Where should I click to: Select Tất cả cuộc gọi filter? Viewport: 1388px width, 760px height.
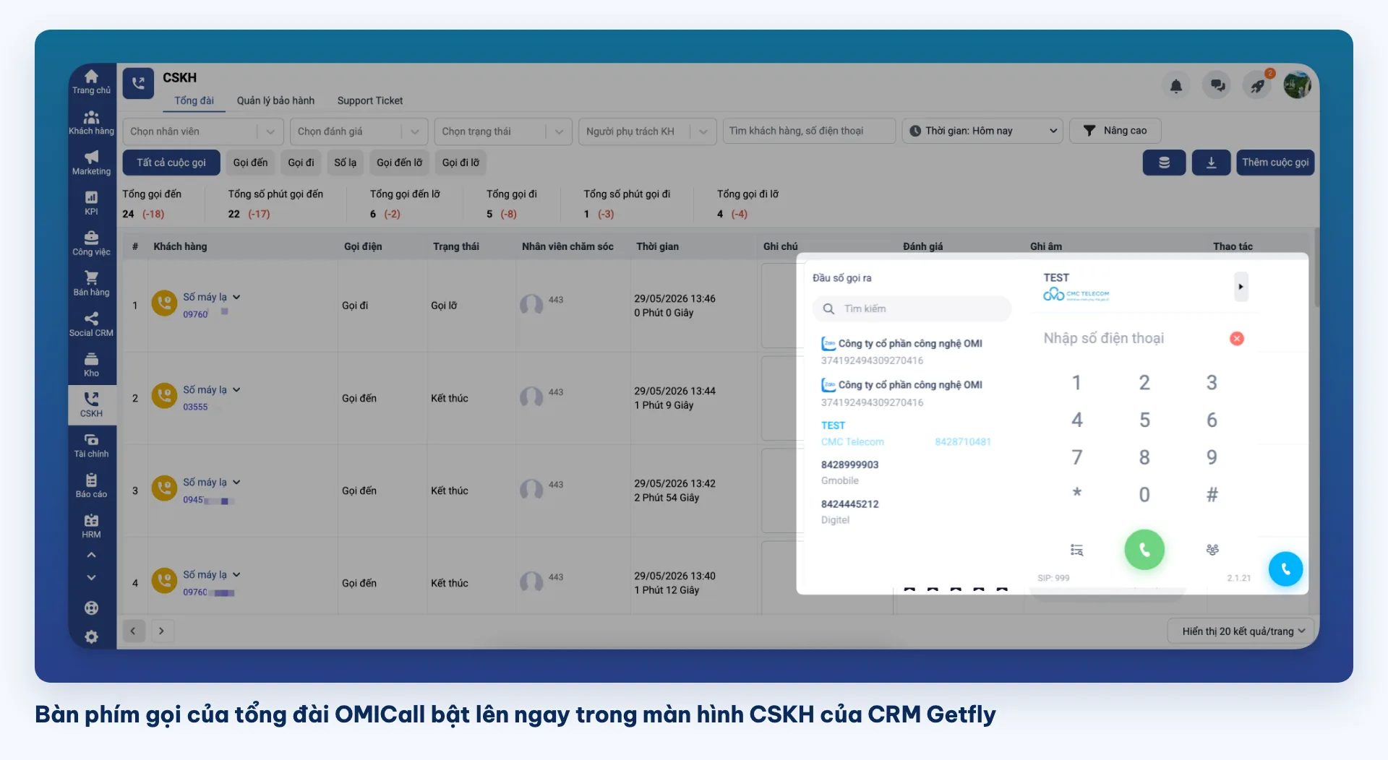pos(171,163)
